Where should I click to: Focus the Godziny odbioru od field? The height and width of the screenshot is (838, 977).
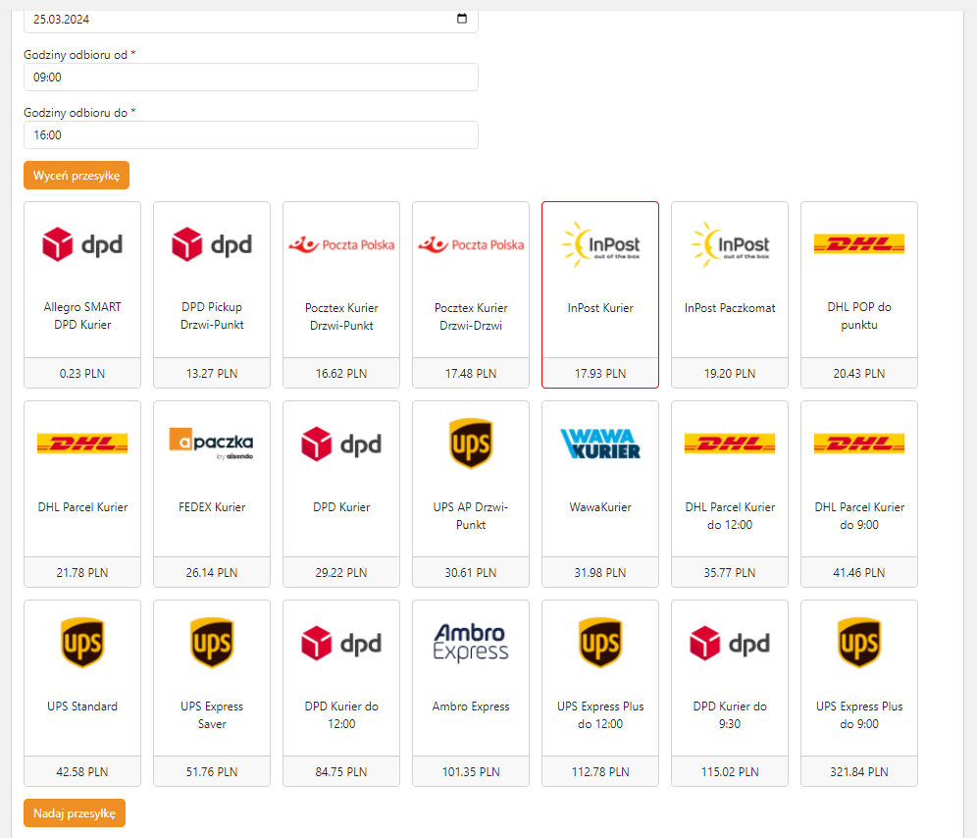coord(250,78)
